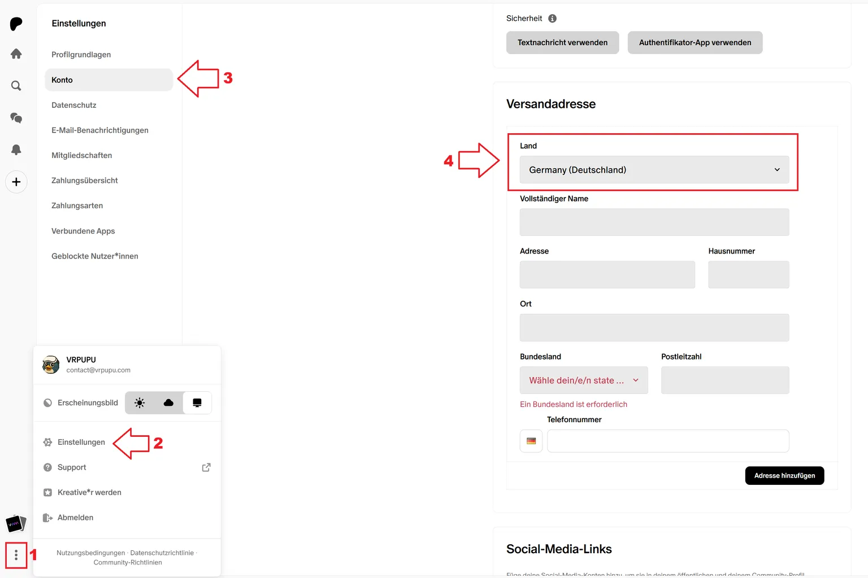Select system appearance monitor option
868x578 pixels.
tap(197, 402)
